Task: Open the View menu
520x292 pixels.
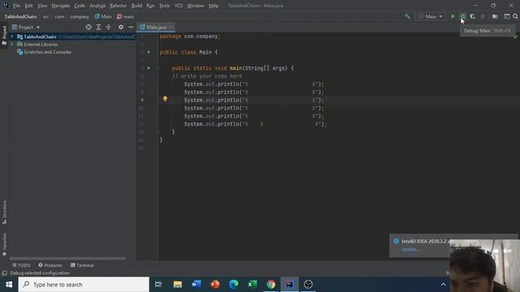Action: pos(42,6)
